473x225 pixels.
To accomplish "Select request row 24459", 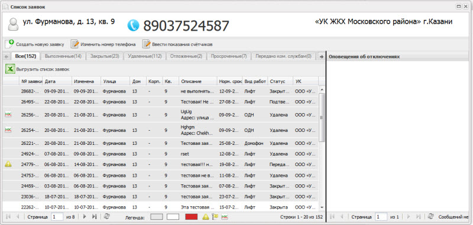I will [160, 186].
